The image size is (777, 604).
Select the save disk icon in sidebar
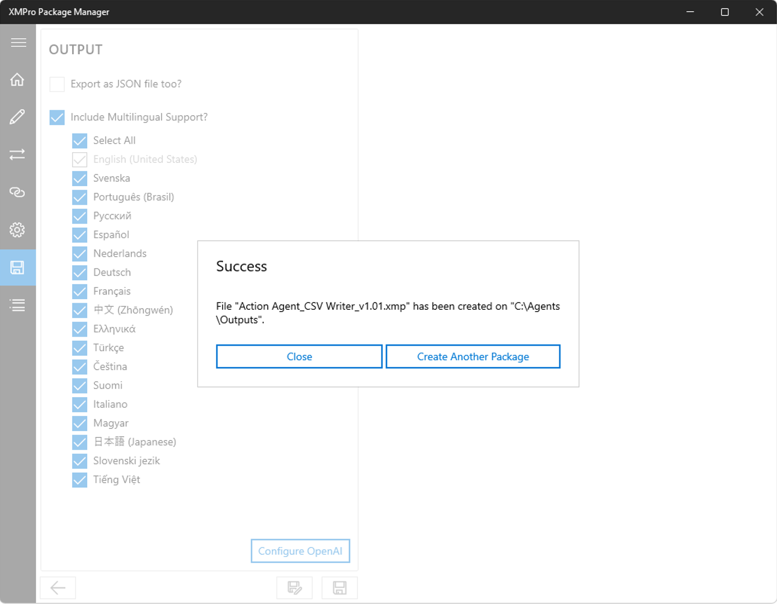pyautogui.click(x=18, y=268)
